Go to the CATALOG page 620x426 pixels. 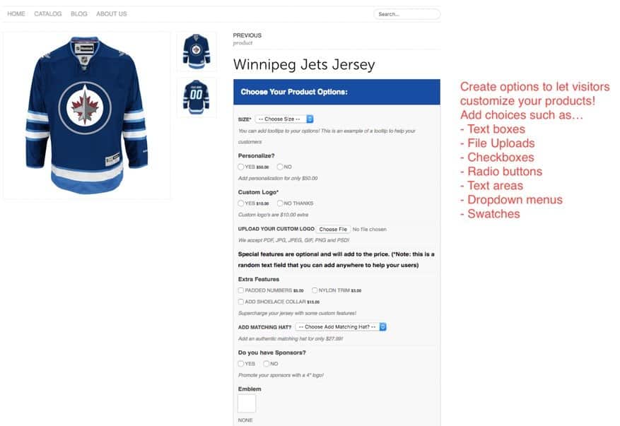[x=48, y=14]
